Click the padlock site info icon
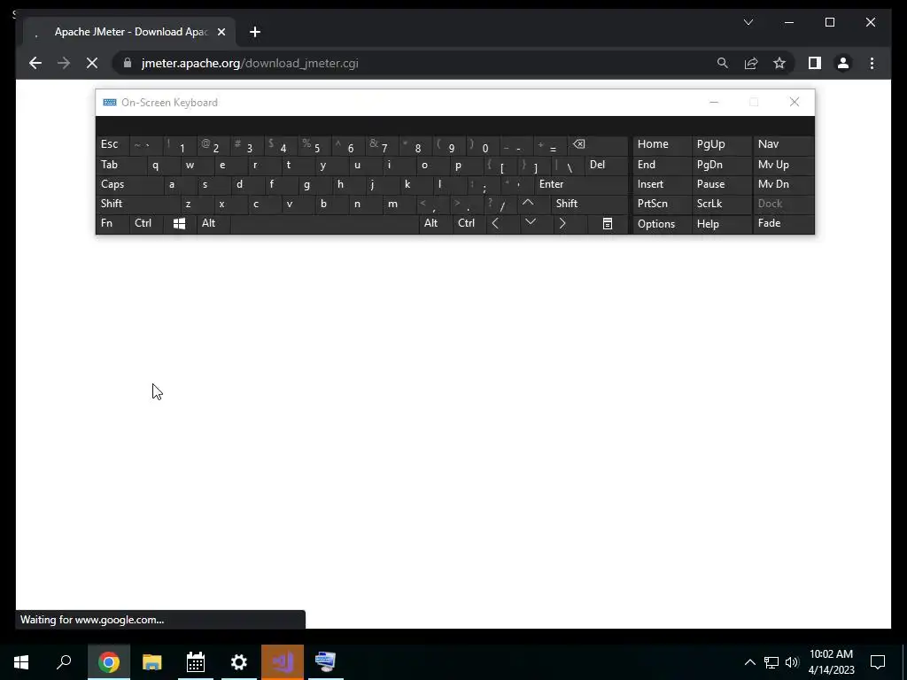 tap(128, 63)
